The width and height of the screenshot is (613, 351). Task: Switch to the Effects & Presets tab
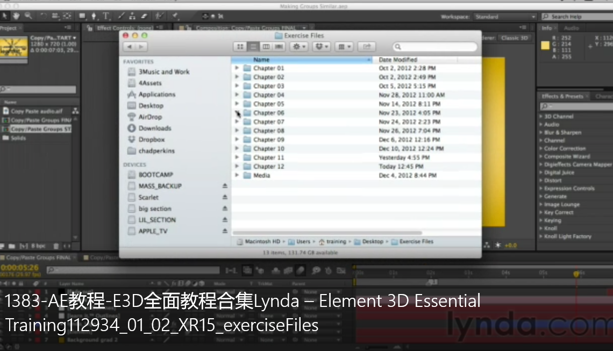[x=562, y=96]
